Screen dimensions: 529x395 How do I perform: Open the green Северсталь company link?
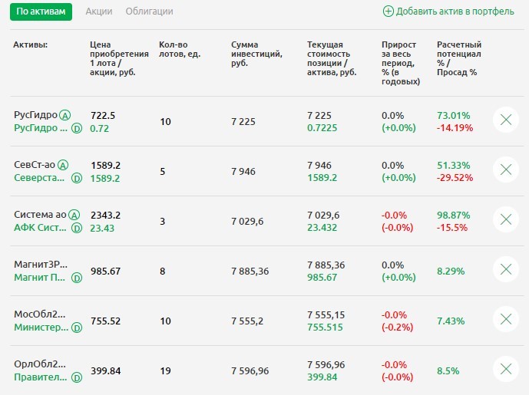coord(40,178)
